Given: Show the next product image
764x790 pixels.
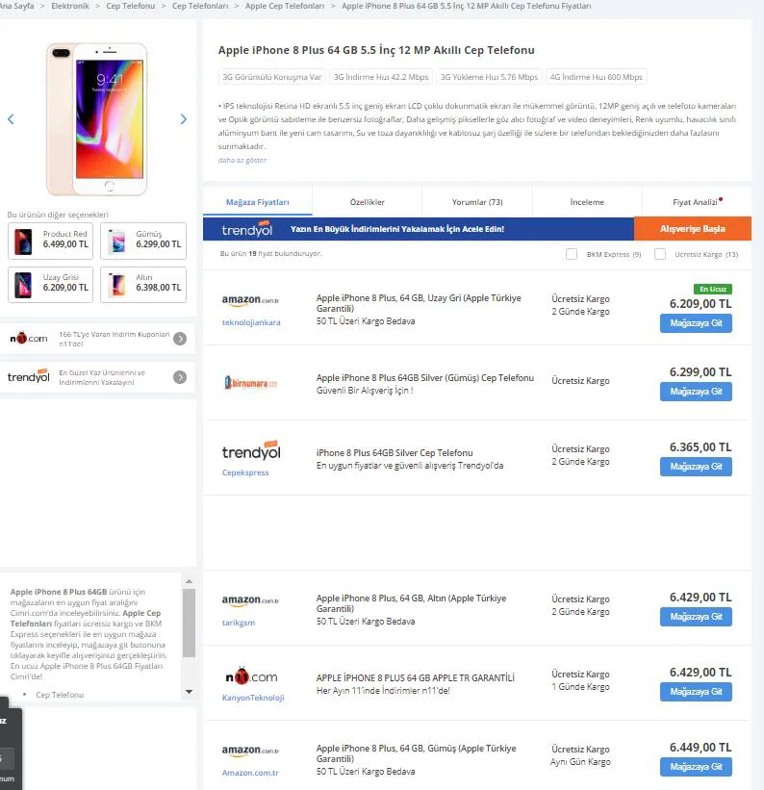Looking at the screenshot, I should click(x=184, y=119).
